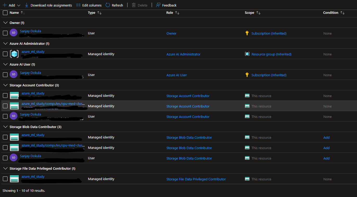The width and height of the screenshot is (357, 197).
Task: Toggle the select-all checkbox in header
Action: (5, 13)
